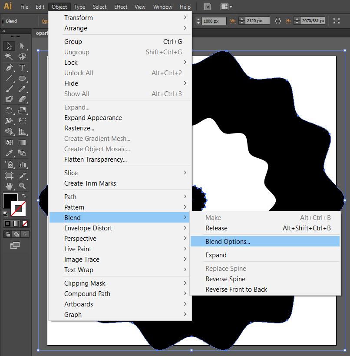Image resolution: width=350 pixels, height=356 pixels.
Task: Grab the Hand tool
Action: [9, 186]
